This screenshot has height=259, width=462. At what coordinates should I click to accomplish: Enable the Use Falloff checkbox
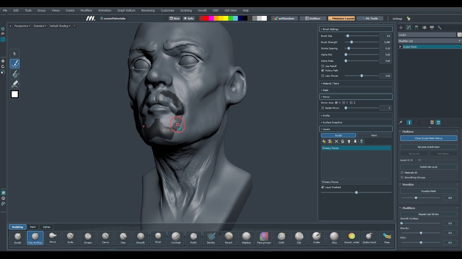point(323,66)
